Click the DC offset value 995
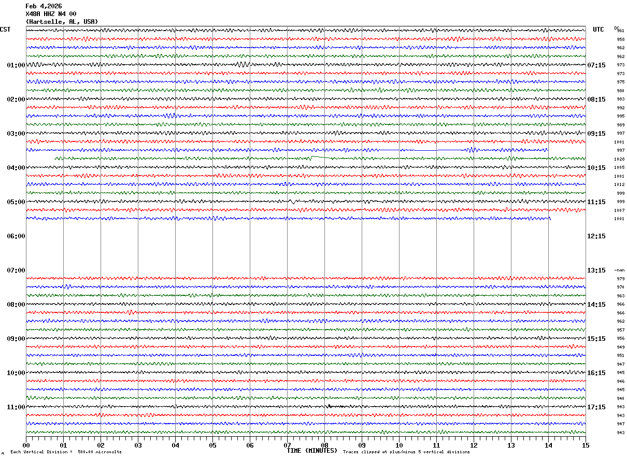 click(620, 117)
